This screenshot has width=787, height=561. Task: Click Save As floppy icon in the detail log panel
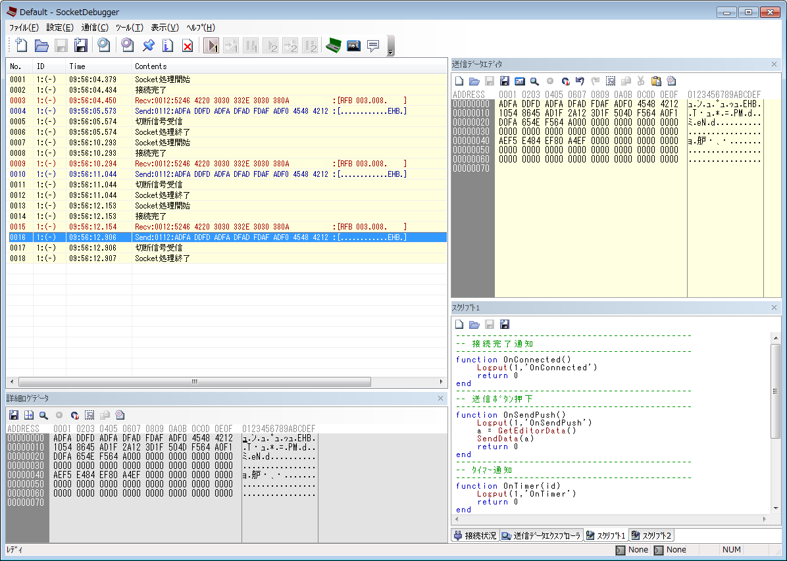click(x=14, y=415)
